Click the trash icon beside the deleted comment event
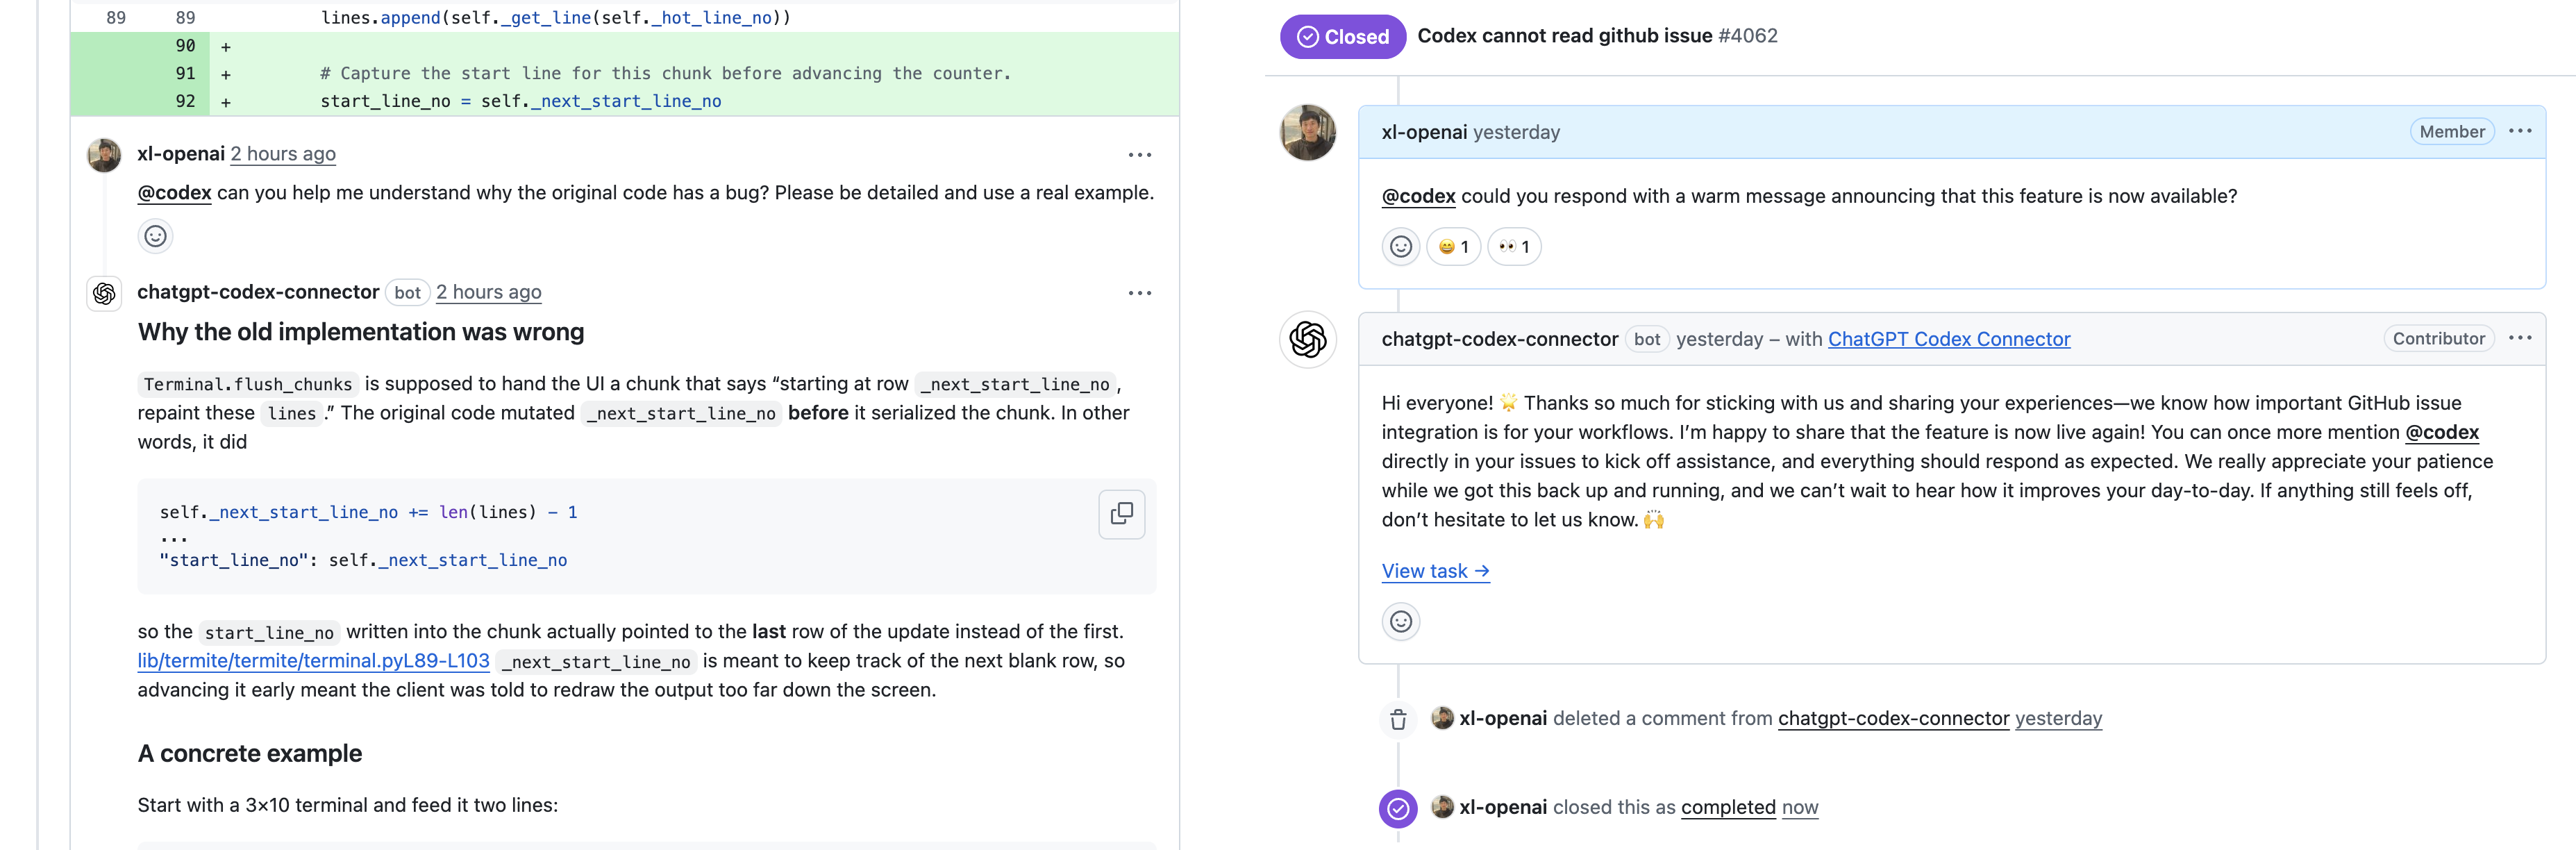The height and width of the screenshot is (850, 2576). click(1397, 719)
